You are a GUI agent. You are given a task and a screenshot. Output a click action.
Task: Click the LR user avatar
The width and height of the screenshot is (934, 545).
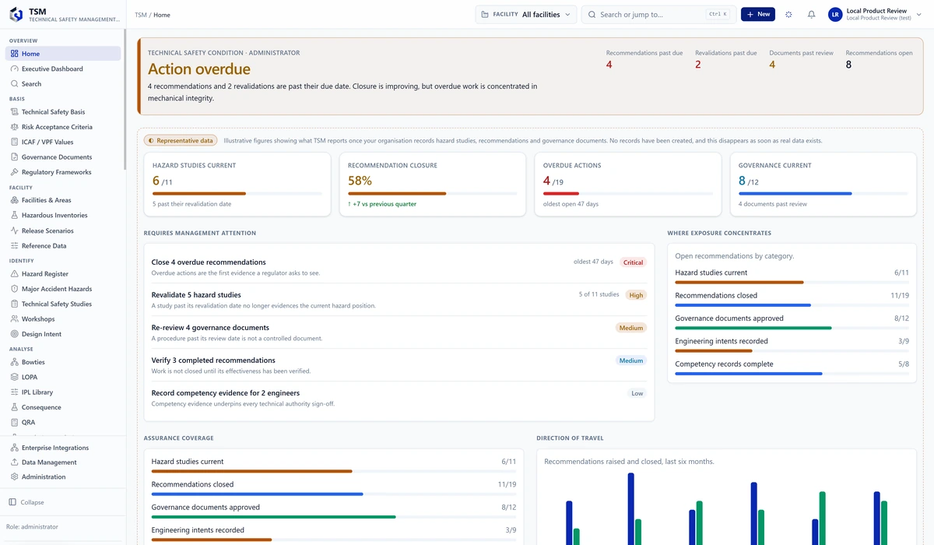click(x=836, y=14)
